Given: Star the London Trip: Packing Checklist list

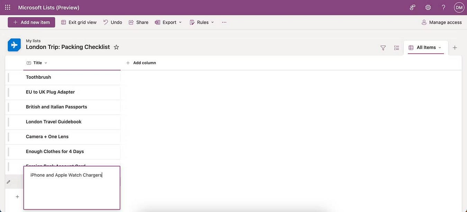Looking at the screenshot, I should coord(116,47).
